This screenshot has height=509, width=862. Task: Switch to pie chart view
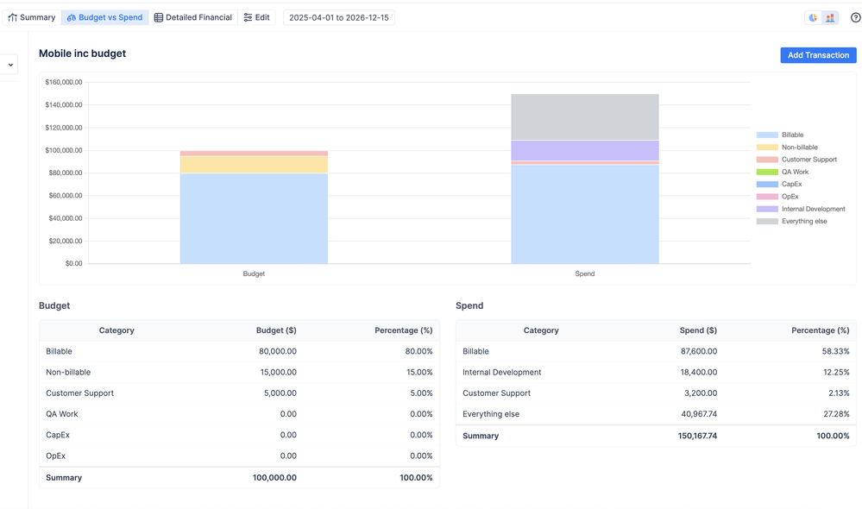point(813,17)
